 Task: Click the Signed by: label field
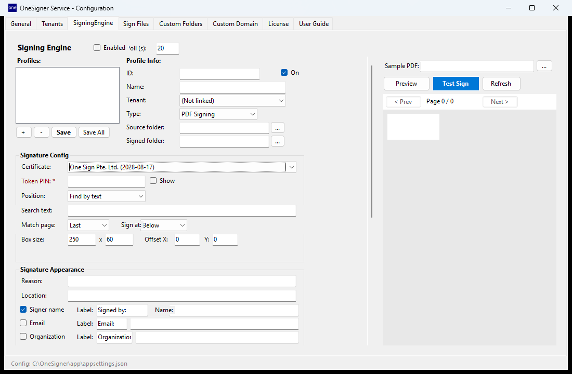(122, 310)
